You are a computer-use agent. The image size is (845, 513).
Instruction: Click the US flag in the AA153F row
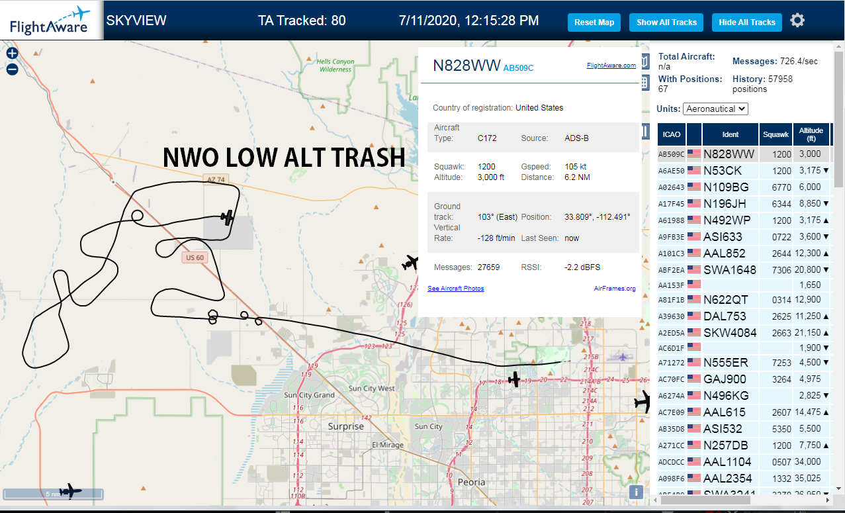(x=694, y=285)
